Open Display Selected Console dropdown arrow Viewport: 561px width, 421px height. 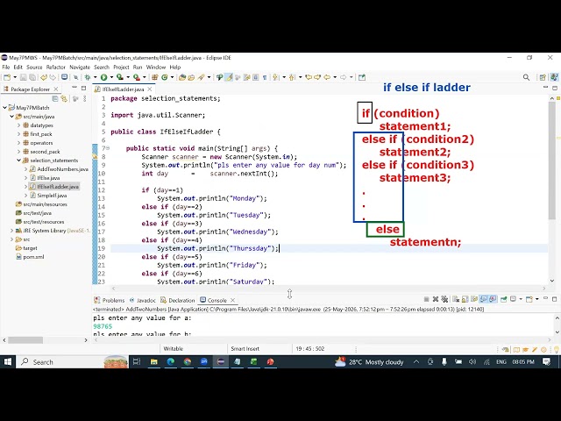521,299
